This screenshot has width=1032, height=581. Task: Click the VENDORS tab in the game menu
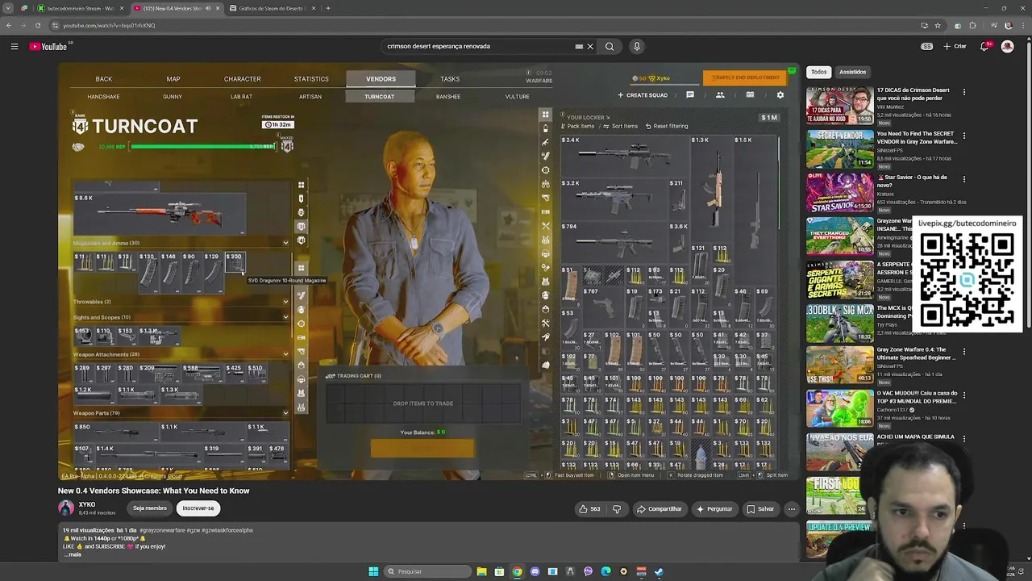coord(381,79)
